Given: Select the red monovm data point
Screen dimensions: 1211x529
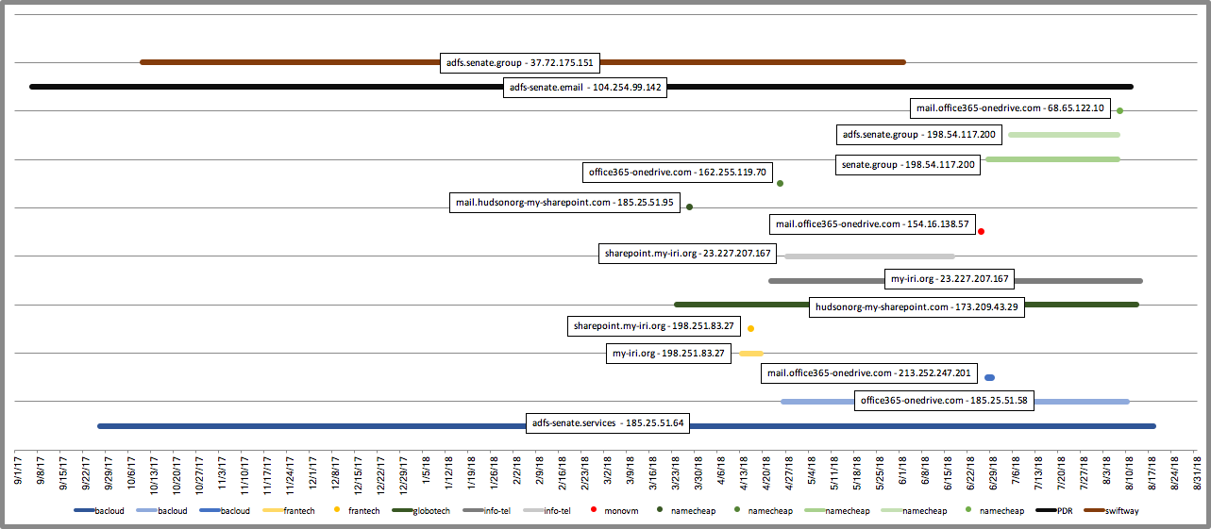Looking at the screenshot, I should click(x=982, y=231).
